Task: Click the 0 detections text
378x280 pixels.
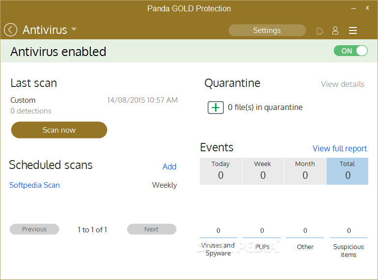Action: pos(31,111)
